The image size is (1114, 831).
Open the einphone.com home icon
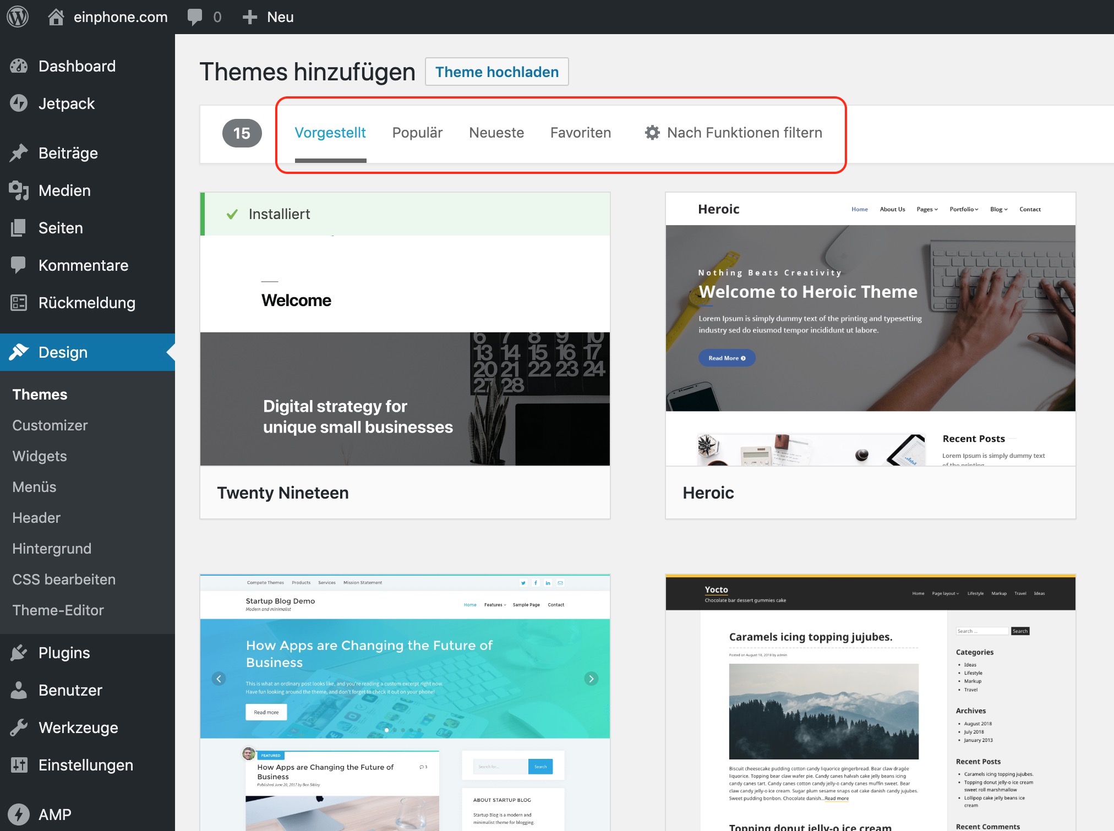click(x=56, y=17)
